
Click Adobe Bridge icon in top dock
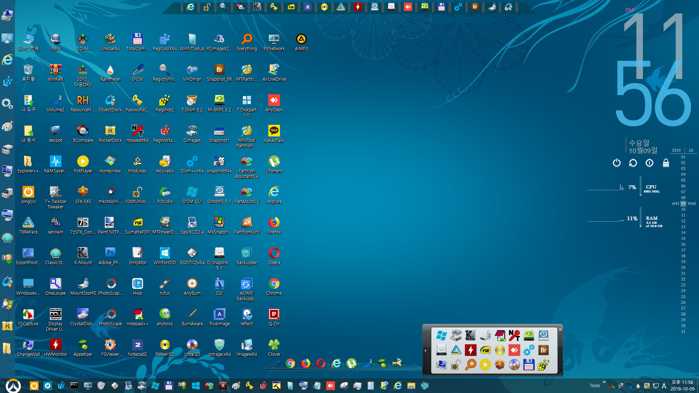click(x=475, y=7)
